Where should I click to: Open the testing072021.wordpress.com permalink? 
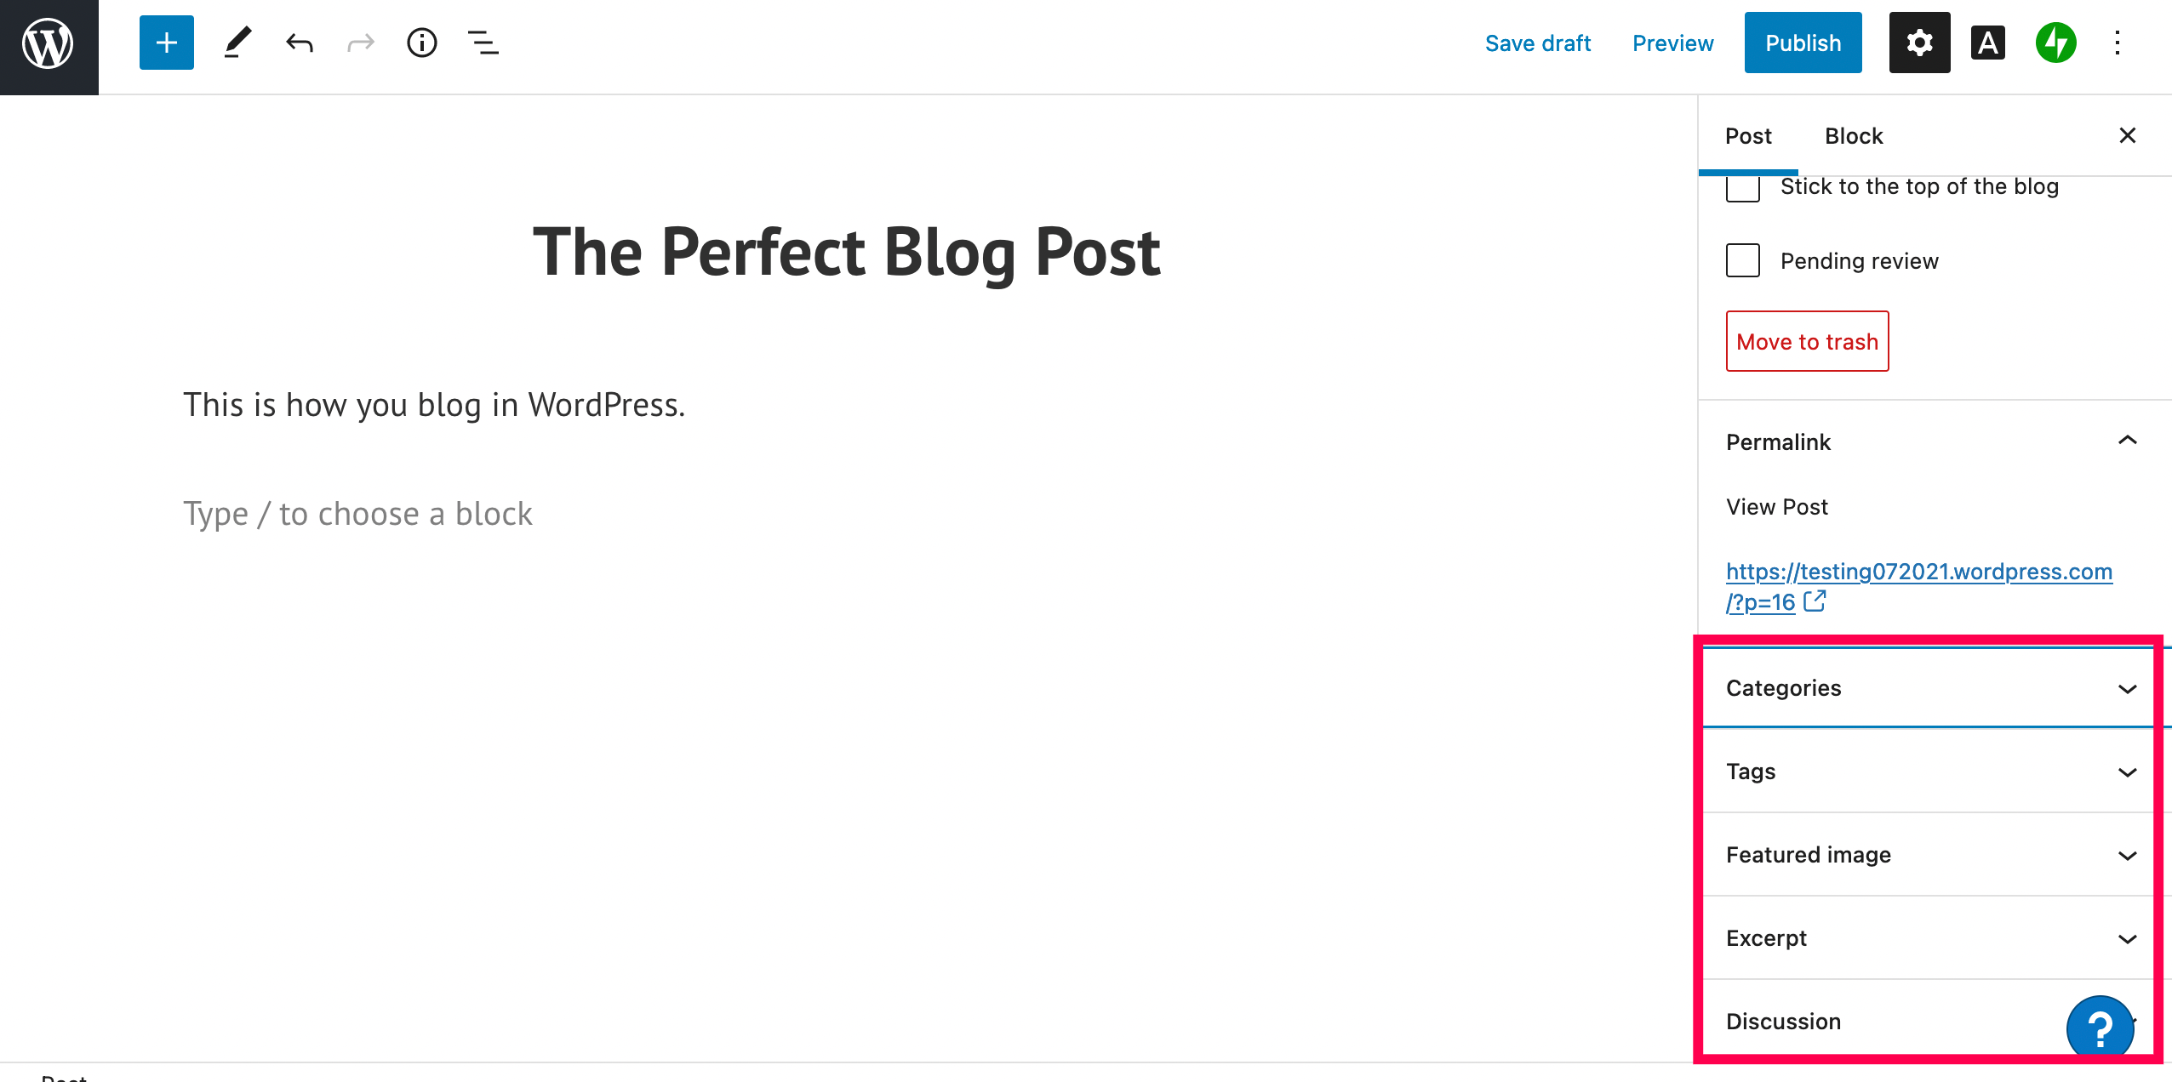tap(1918, 572)
